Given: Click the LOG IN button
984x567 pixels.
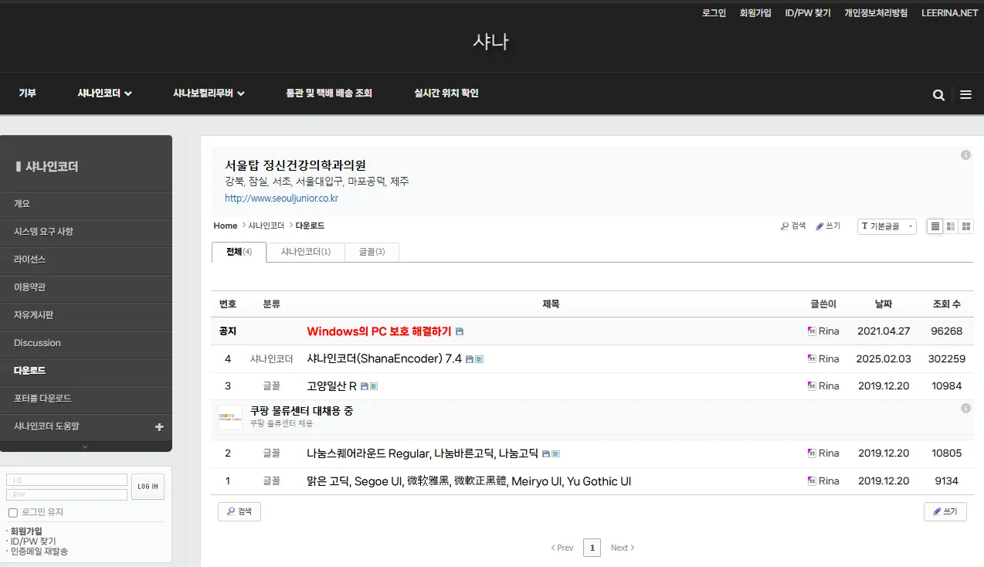Looking at the screenshot, I should 148,487.
